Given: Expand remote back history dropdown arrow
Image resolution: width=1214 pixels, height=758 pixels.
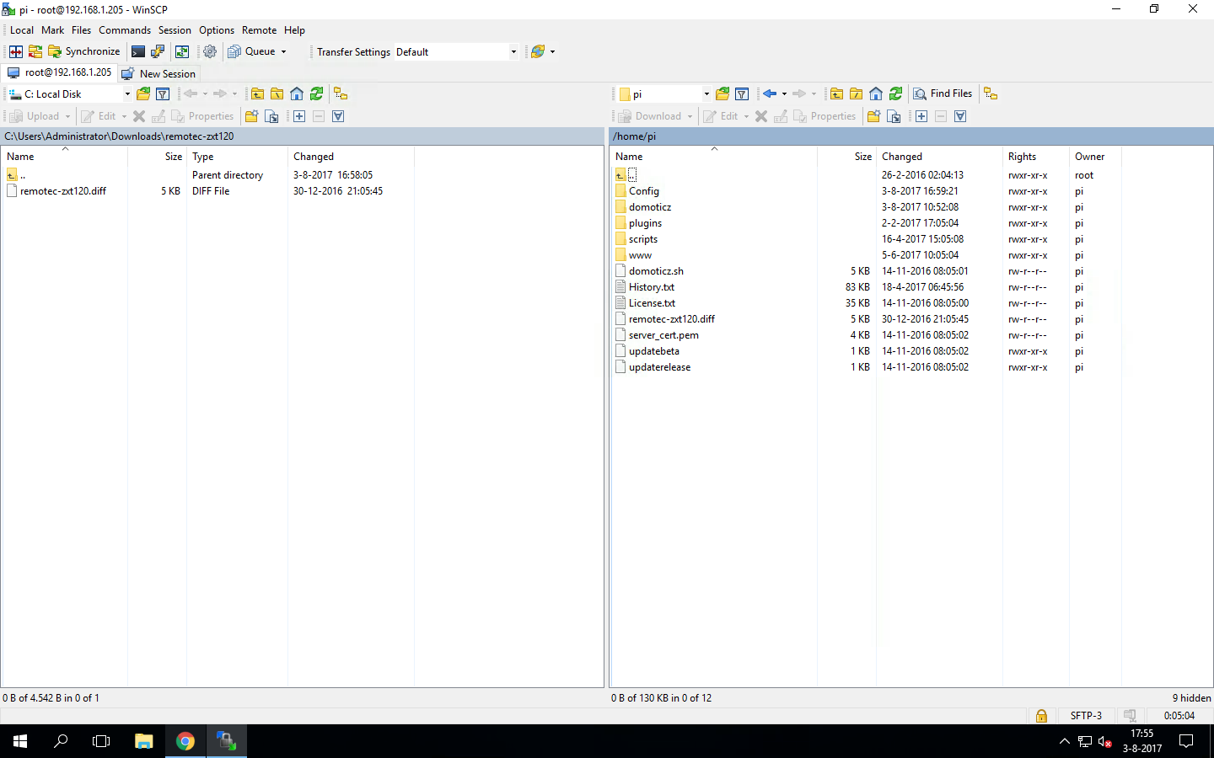Looking at the screenshot, I should pos(784,93).
